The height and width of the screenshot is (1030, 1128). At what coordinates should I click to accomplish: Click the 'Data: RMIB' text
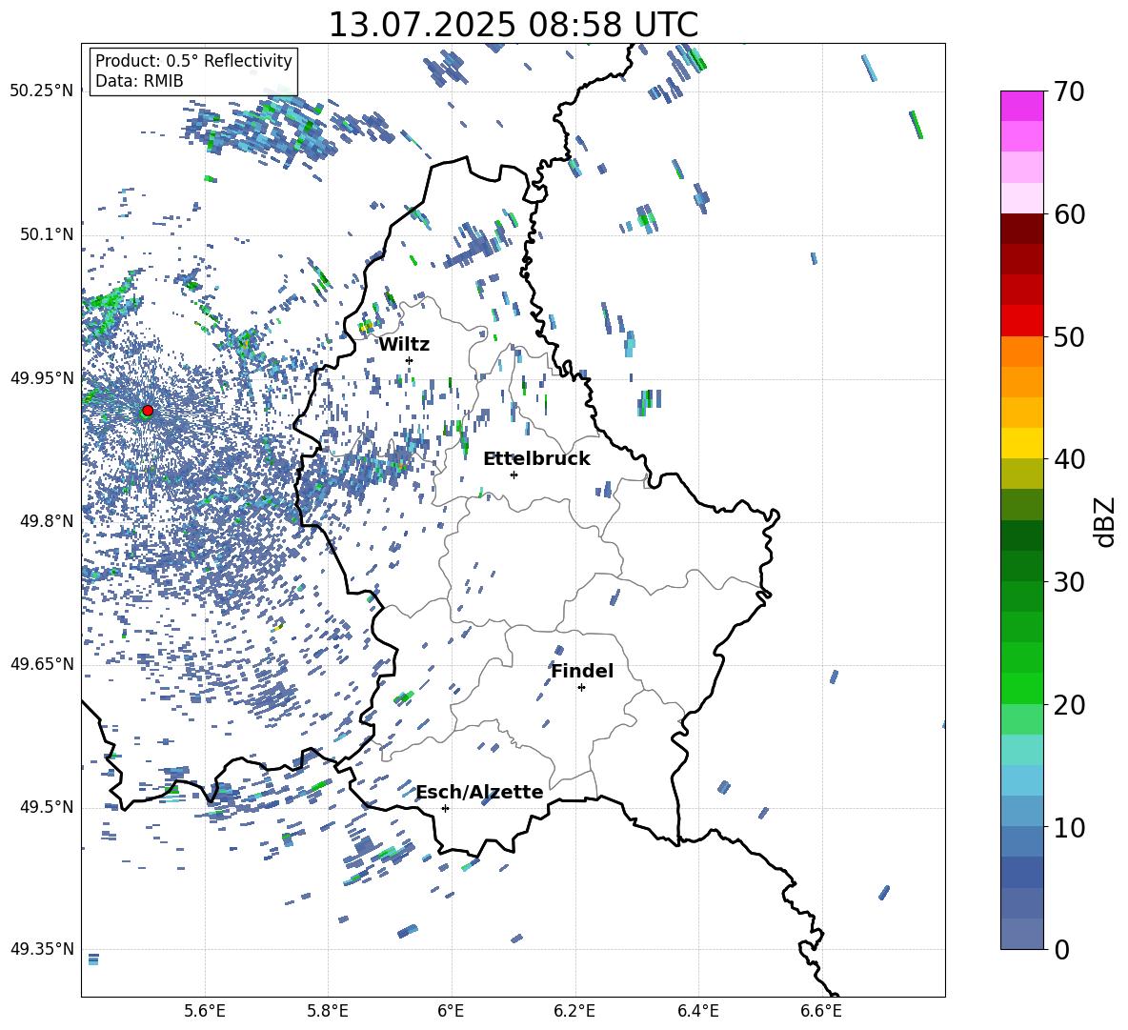click(139, 81)
